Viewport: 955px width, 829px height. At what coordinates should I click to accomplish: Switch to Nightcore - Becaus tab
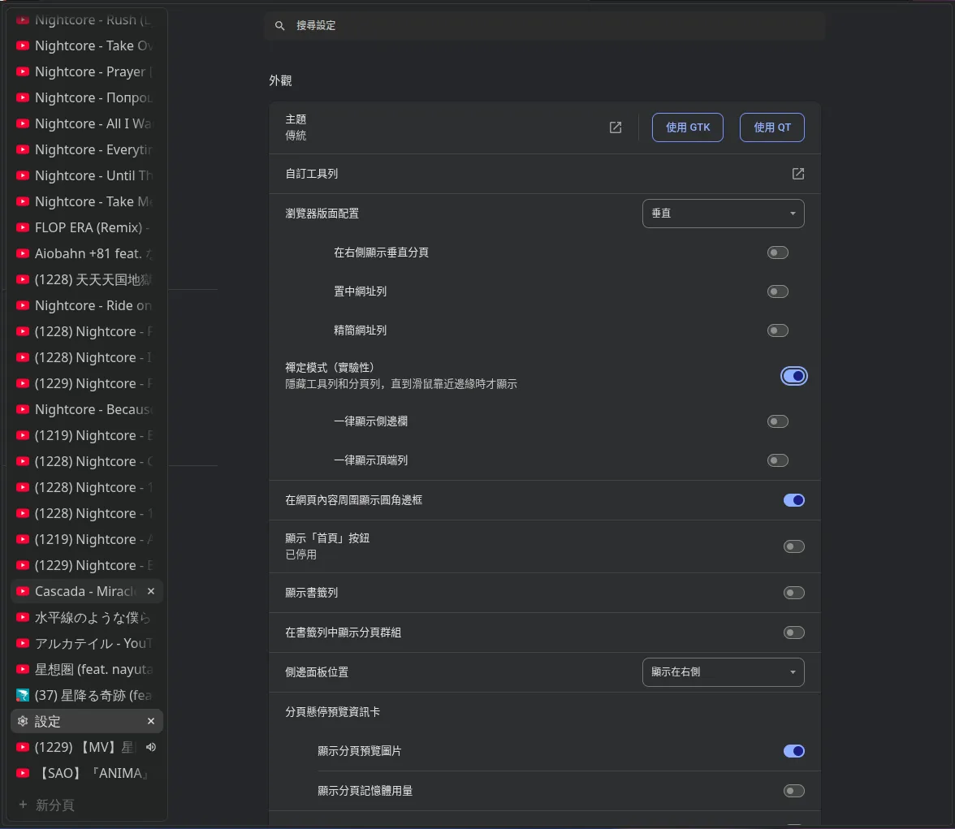click(x=87, y=409)
